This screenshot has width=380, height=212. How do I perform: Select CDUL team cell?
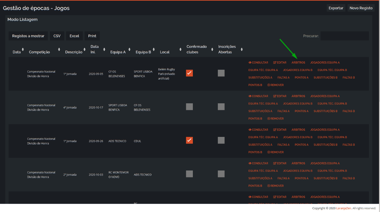click(x=137, y=141)
